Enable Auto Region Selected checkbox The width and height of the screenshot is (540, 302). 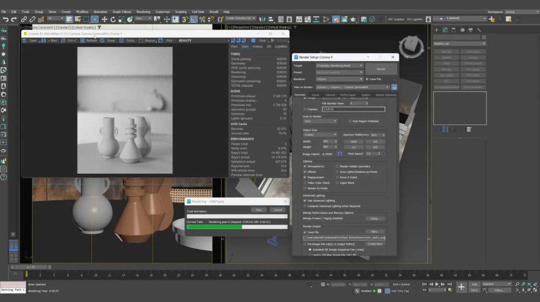point(349,121)
